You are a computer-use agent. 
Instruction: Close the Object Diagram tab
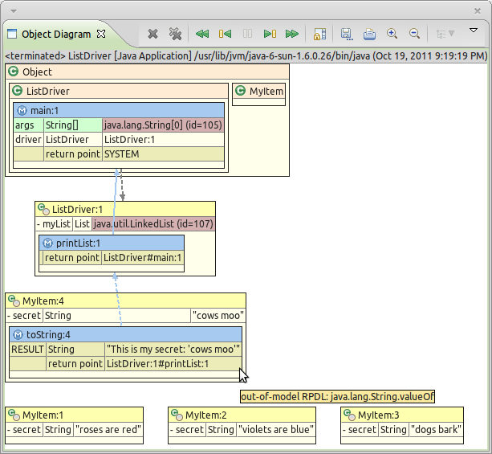101,35
